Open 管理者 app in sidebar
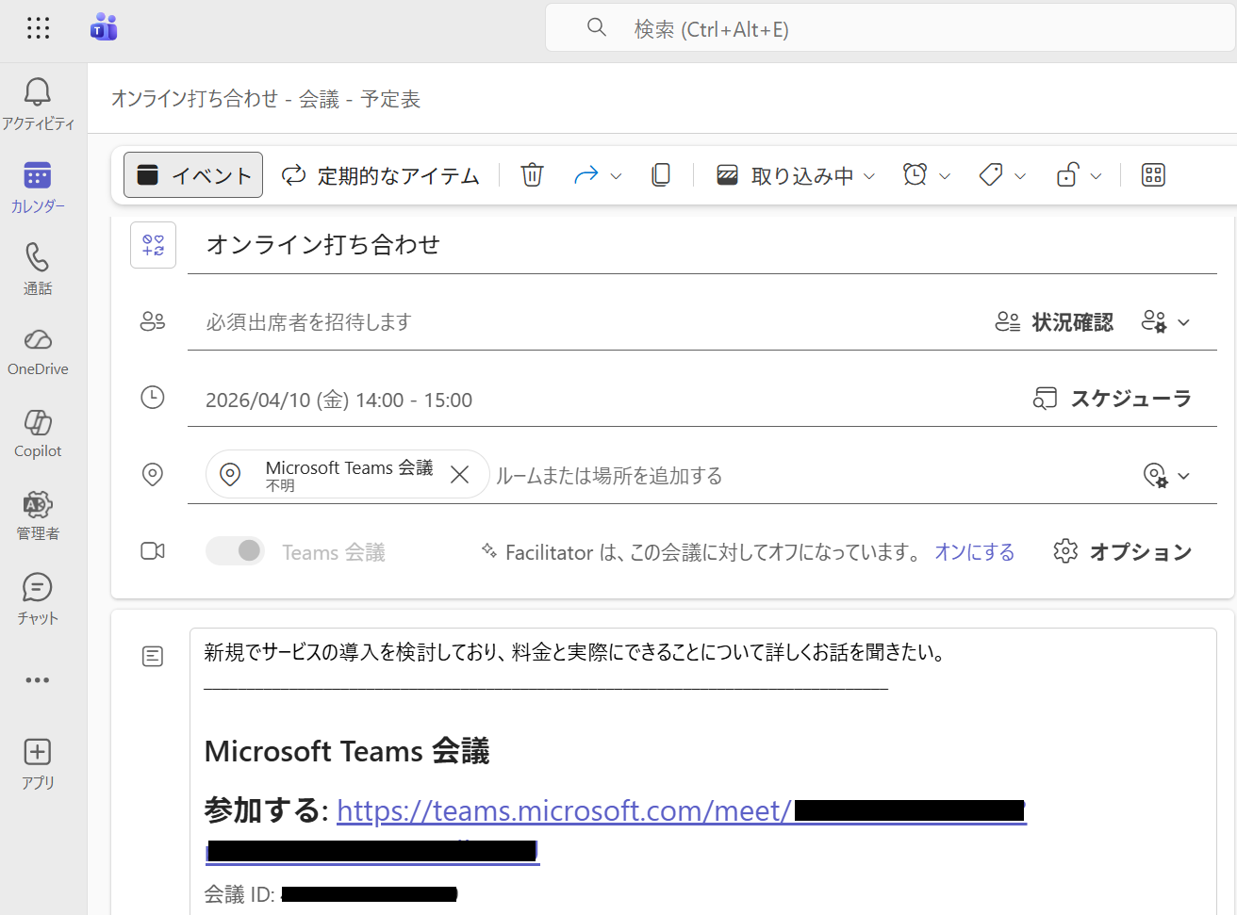Screen dimensions: 1237x915 point(38,515)
